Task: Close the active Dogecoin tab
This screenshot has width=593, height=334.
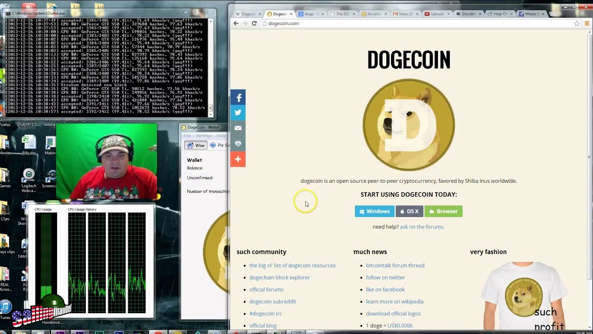Action: [291, 14]
